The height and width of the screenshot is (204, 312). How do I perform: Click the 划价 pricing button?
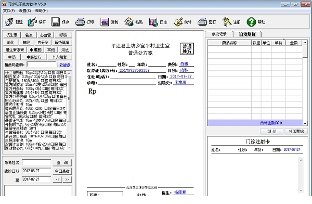click(x=271, y=132)
